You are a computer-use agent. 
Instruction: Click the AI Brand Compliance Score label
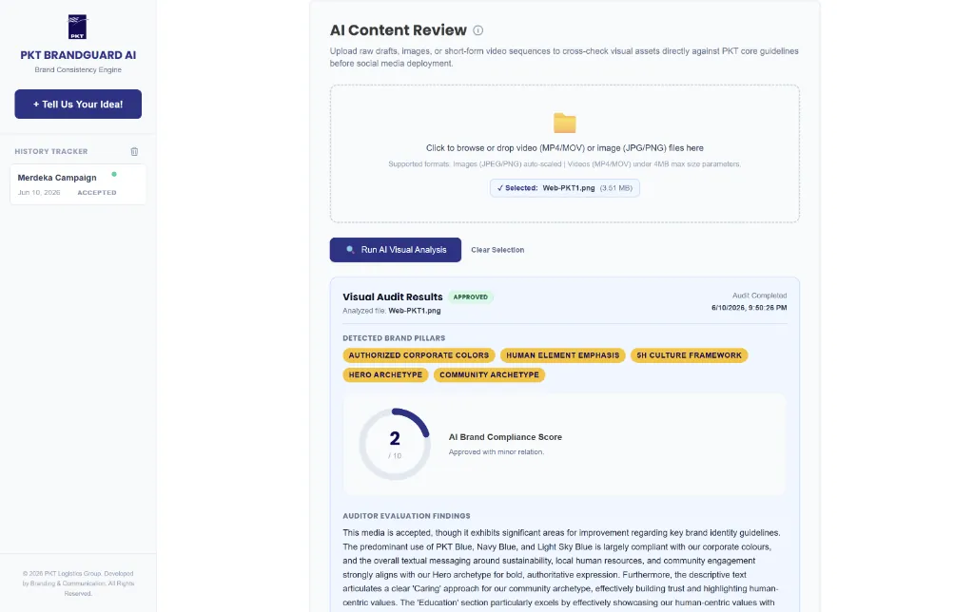pyautogui.click(x=505, y=437)
